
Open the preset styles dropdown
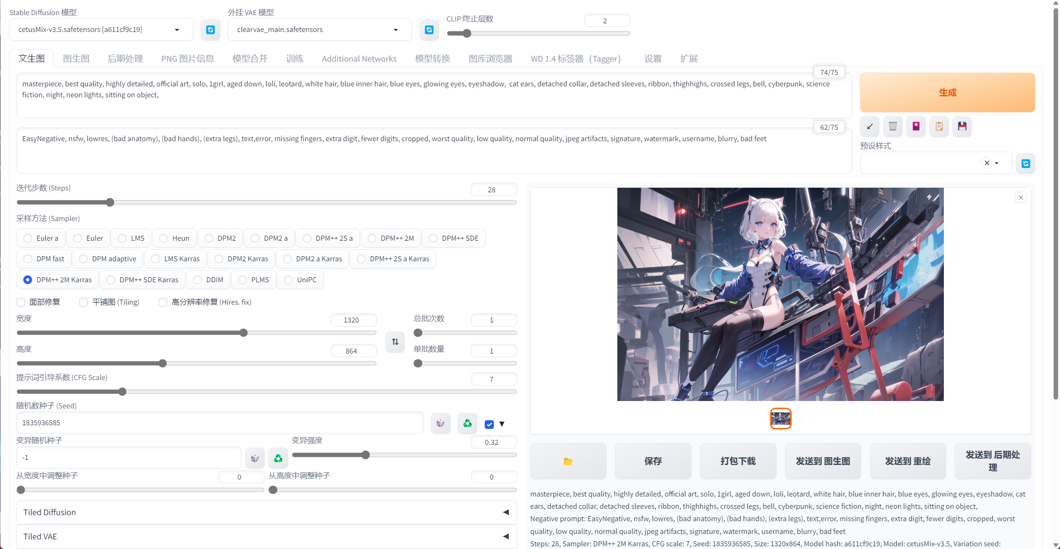point(997,163)
